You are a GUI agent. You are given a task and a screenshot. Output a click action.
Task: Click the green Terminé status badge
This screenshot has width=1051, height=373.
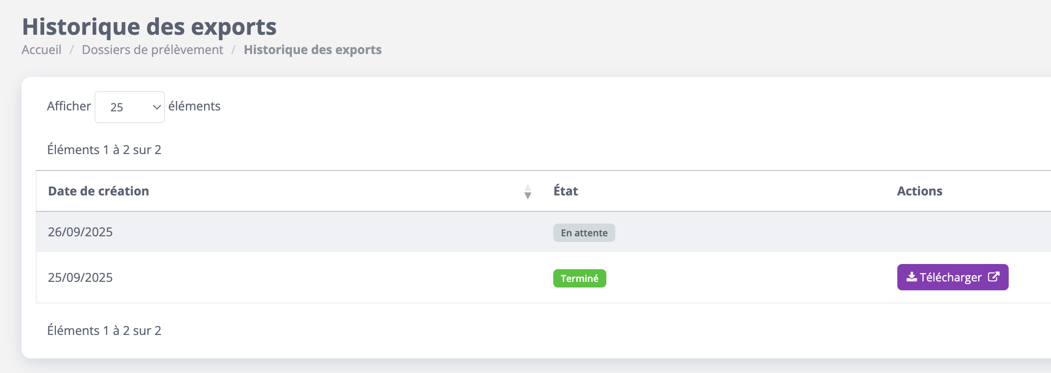click(580, 279)
